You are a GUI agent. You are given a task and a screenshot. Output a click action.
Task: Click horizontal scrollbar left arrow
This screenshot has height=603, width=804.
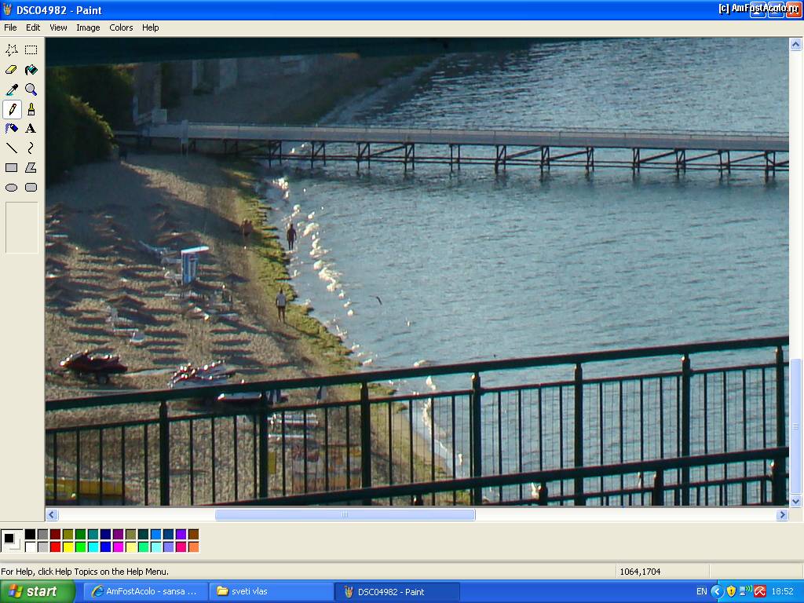[52, 514]
